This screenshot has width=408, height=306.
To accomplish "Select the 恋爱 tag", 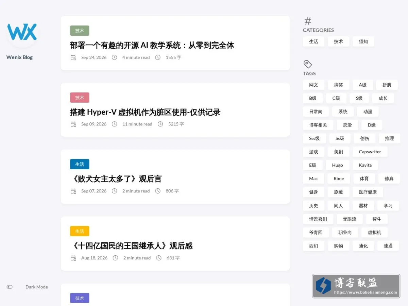I will click(347, 125).
